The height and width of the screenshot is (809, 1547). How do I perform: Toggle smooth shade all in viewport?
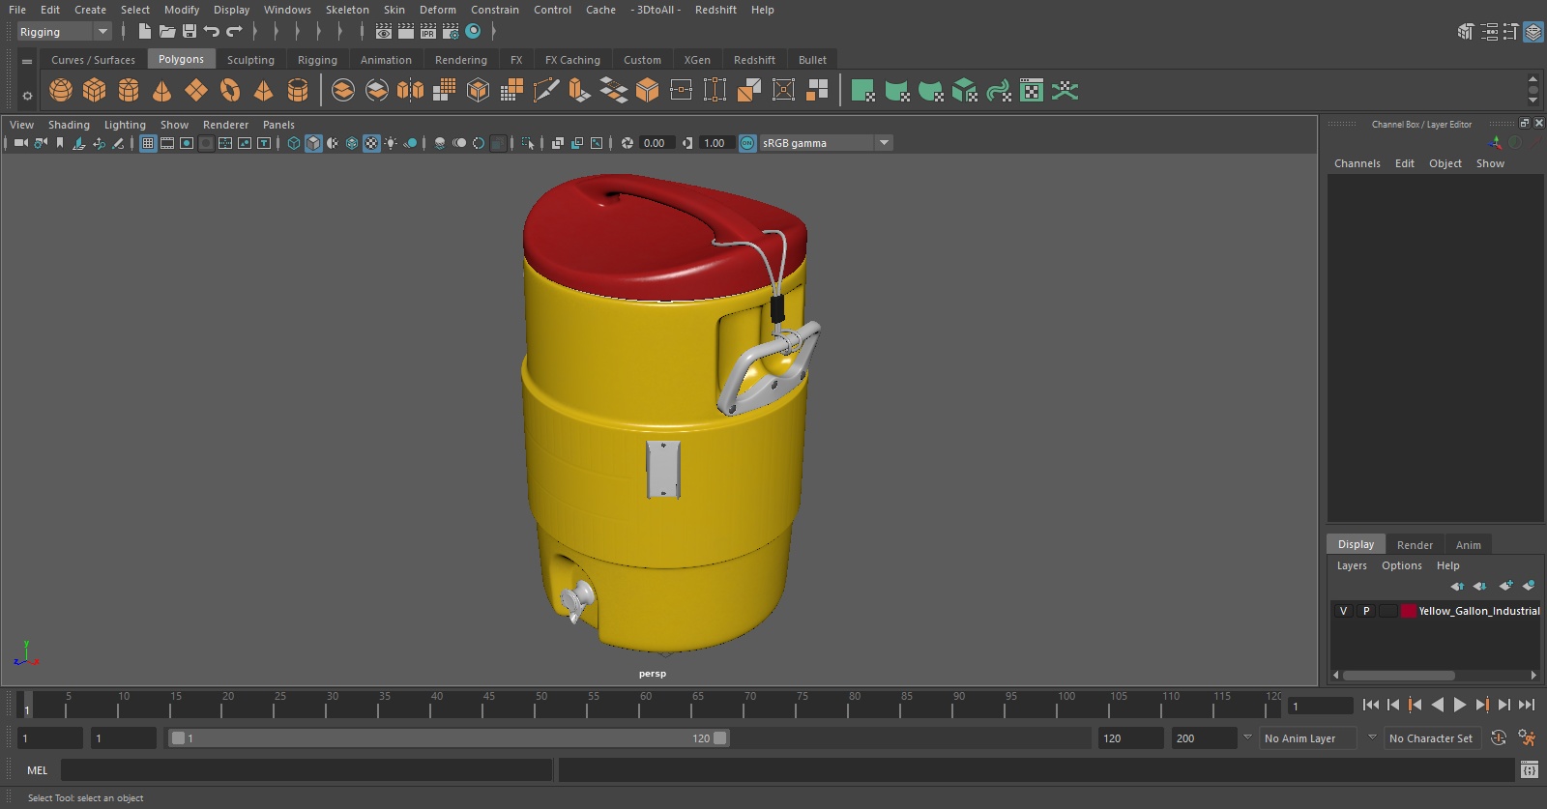click(313, 143)
